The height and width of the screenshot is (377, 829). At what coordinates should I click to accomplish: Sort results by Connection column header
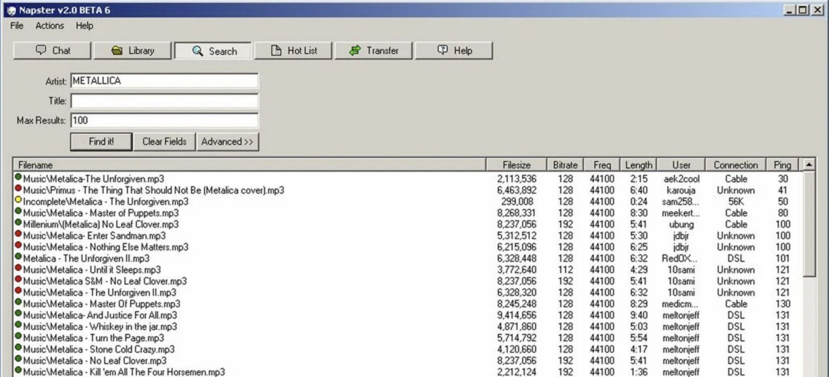click(735, 165)
